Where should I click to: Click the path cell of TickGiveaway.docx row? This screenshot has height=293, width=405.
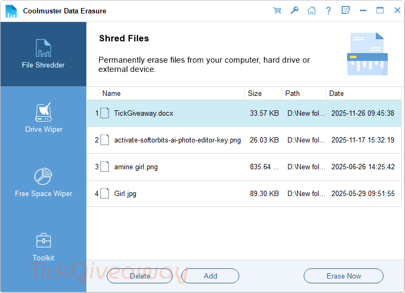pos(306,113)
